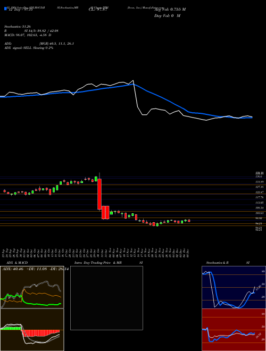Click the large red gap-down candlestick

pyautogui.click(x=99, y=194)
